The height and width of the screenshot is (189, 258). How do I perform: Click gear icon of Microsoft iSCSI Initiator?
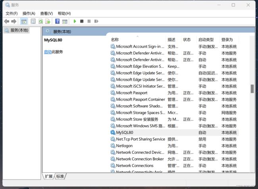113,86
